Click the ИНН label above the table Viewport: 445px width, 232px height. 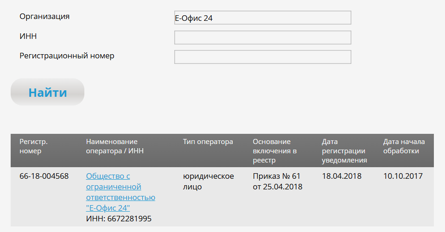tap(28, 36)
